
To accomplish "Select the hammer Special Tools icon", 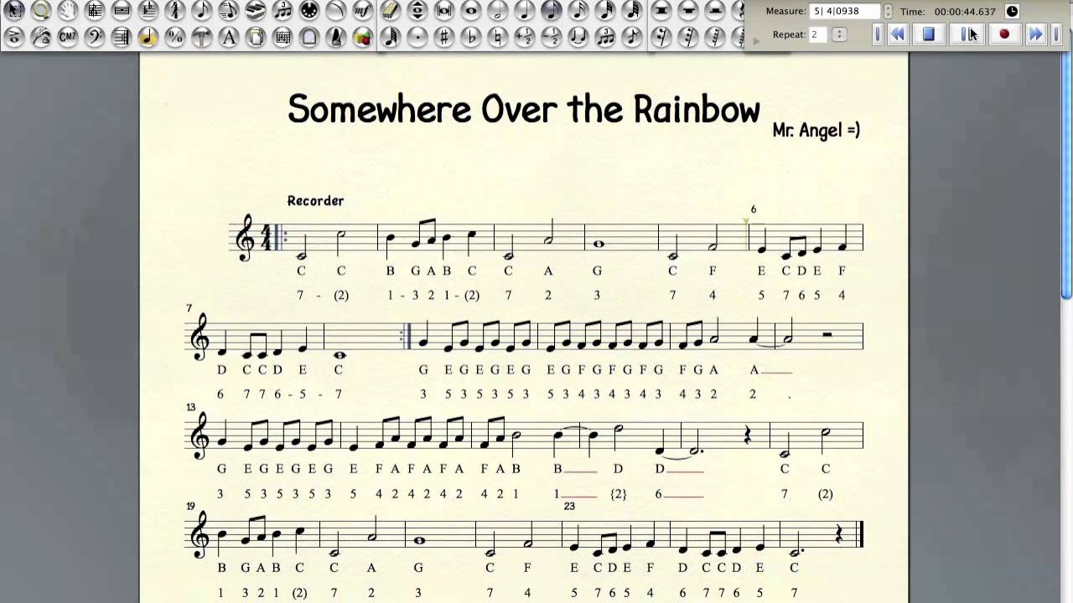I will tap(202, 37).
